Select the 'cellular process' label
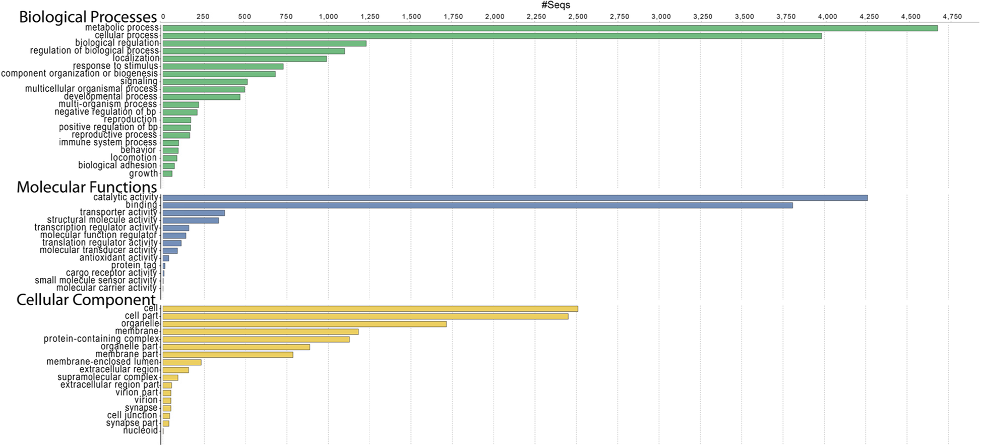The image size is (981, 447). pyautogui.click(x=127, y=35)
